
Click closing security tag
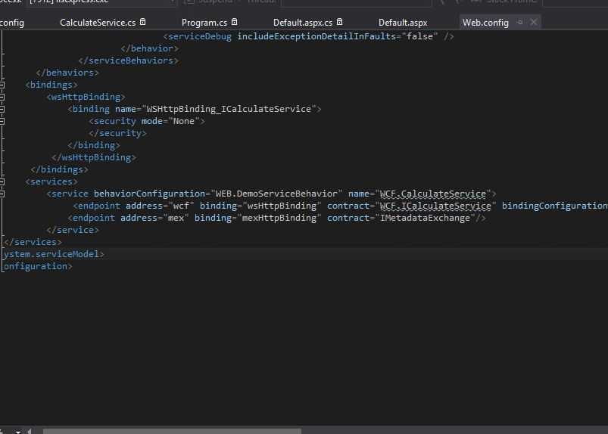[117, 133]
